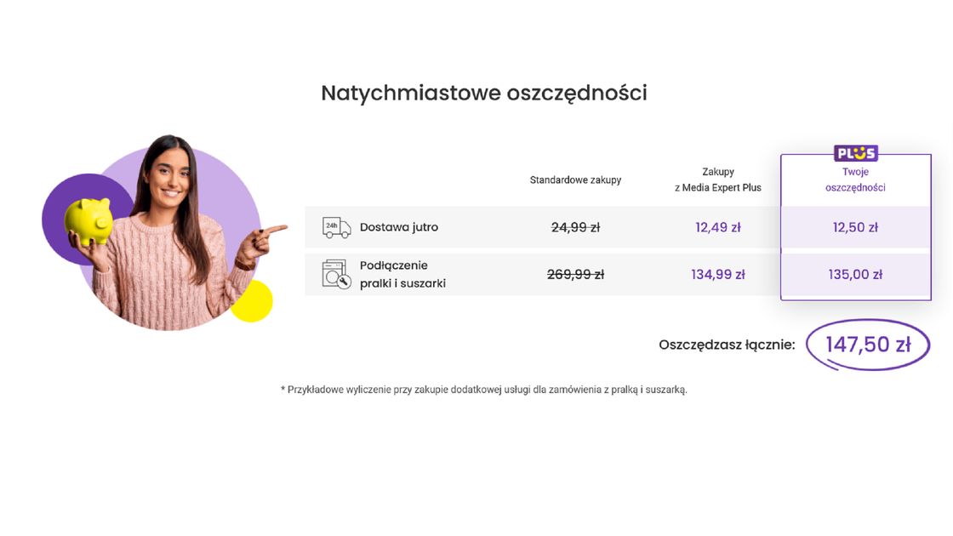Click the woman's pointing hand

[271, 232]
